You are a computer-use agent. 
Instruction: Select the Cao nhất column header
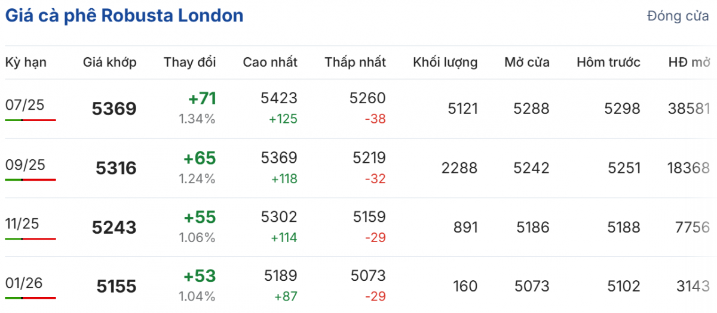point(269,63)
